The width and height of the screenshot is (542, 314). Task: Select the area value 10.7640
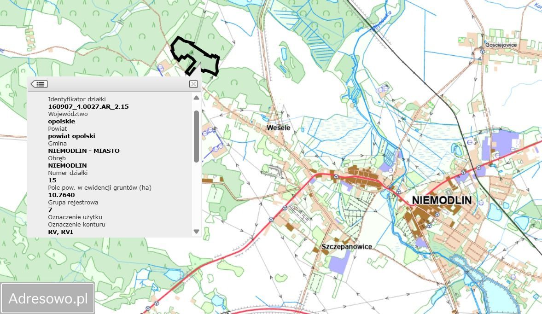coord(62,195)
